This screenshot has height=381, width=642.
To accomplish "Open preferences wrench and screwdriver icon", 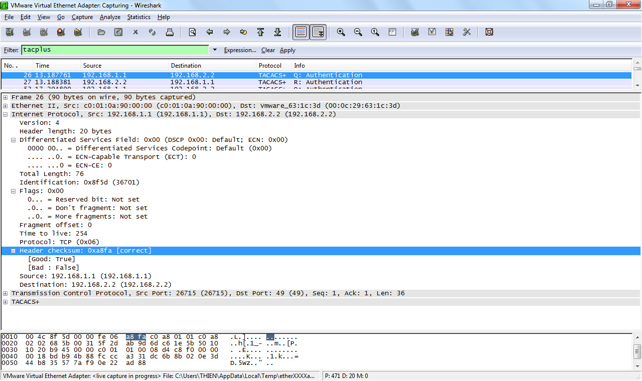I will click(x=467, y=32).
